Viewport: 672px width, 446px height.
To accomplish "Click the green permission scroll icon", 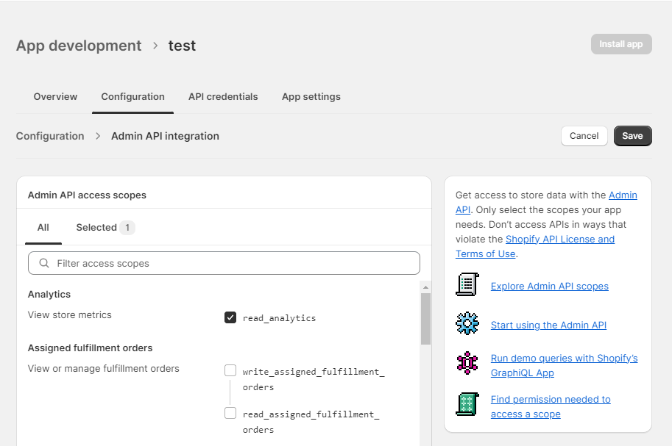I will coord(467,405).
